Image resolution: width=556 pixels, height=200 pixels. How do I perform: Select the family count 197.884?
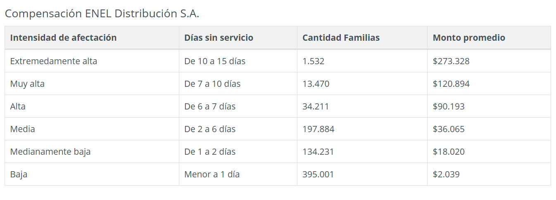318,129
